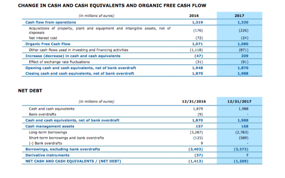
Task: Select the value (47) in the increase (decrease) row
Action: 199,56
